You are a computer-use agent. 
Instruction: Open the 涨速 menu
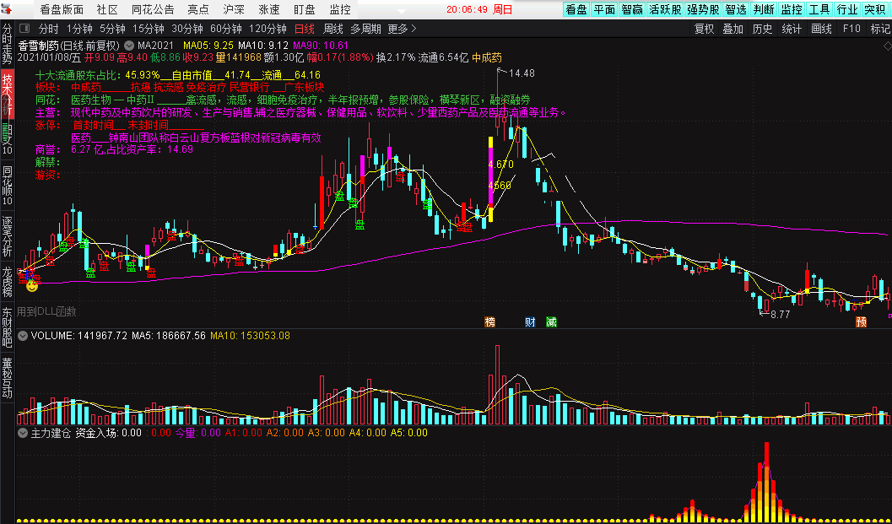[x=269, y=9]
